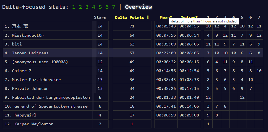Click the day 5 column header
Screen dimensions: 268x132
pyautogui.click(x=242, y=17)
